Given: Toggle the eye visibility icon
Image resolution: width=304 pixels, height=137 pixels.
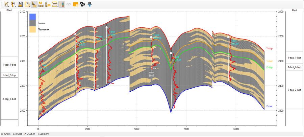Looking at the screenshot, I should [69, 4].
